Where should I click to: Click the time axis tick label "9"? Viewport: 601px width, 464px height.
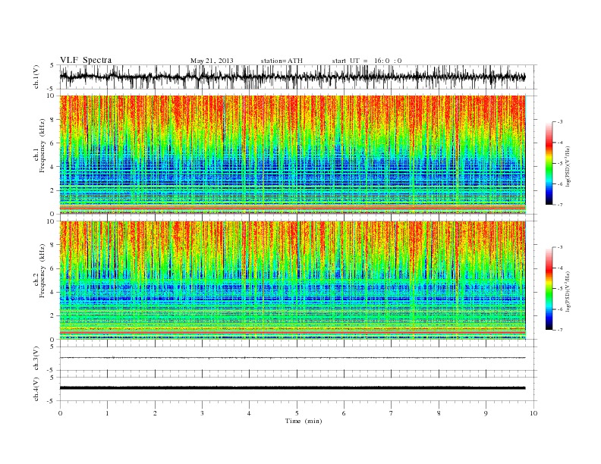tap(486, 413)
